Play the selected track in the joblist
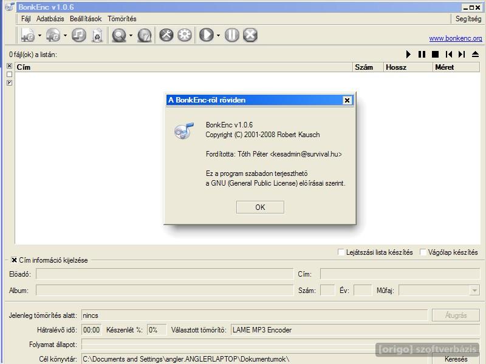This screenshot has width=486, height=364. 408,55
